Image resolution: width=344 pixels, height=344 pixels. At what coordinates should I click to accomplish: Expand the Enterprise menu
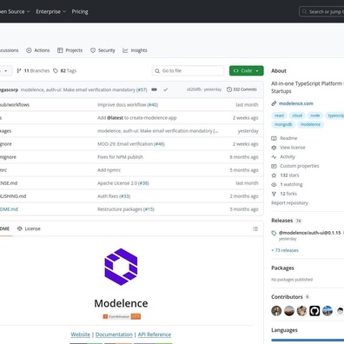click(x=51, y=11)
